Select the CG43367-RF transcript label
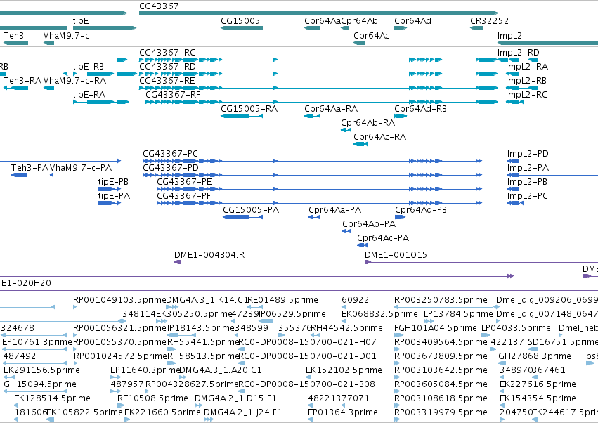 click(173, 95)
